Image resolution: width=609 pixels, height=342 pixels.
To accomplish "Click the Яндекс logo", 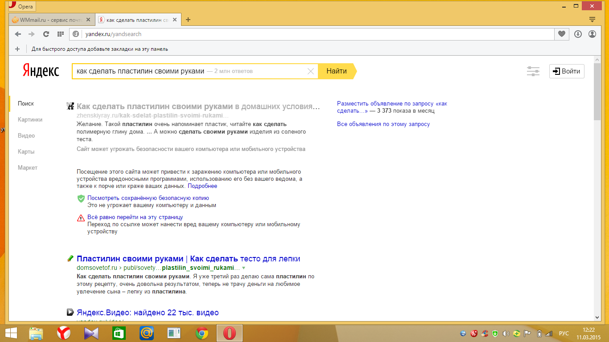I will tap(41, 71).
